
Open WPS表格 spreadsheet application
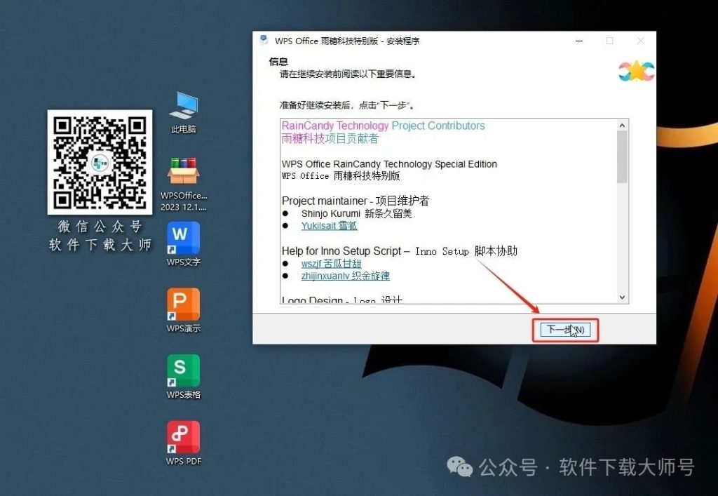pos(183,375)
